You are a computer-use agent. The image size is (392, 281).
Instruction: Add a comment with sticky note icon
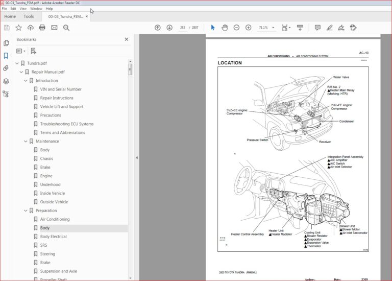click(x=317, y=28)
